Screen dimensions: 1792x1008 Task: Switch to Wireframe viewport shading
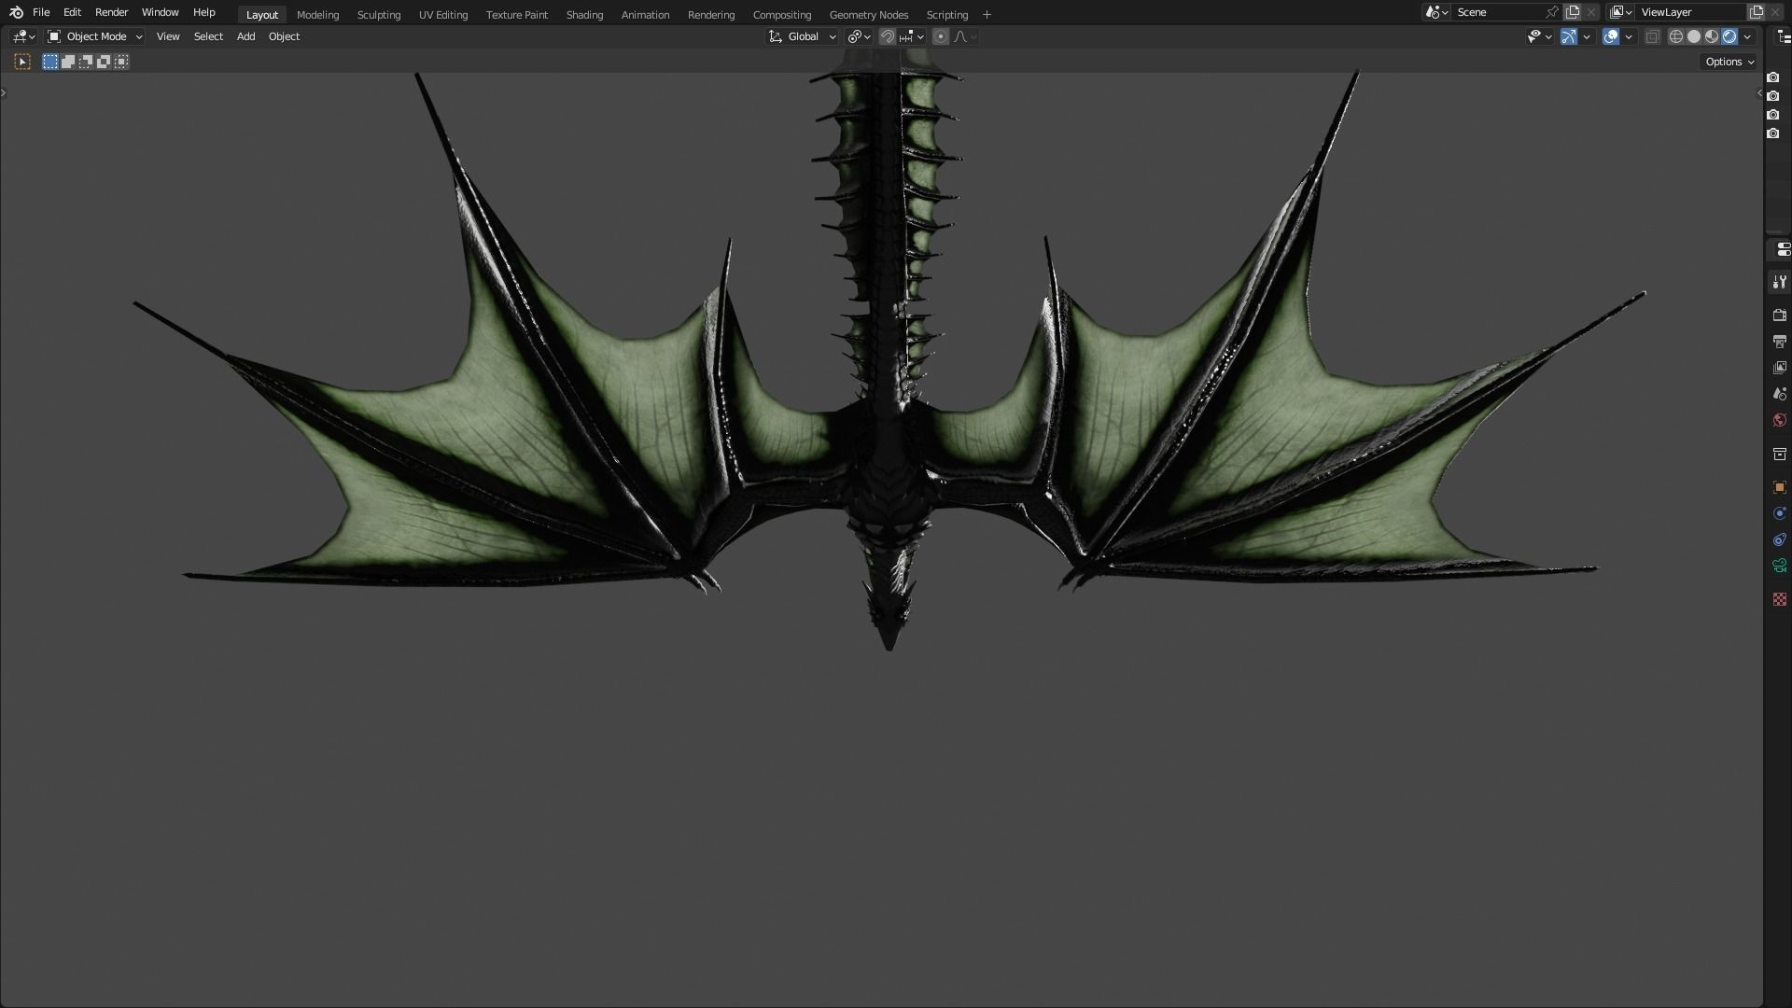click(x=1676, y=36)
